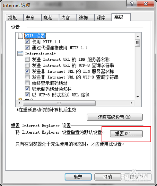Click 还原高级设置(R) button
The width and height of the screenshot is (157, 186).
point(115,117)
